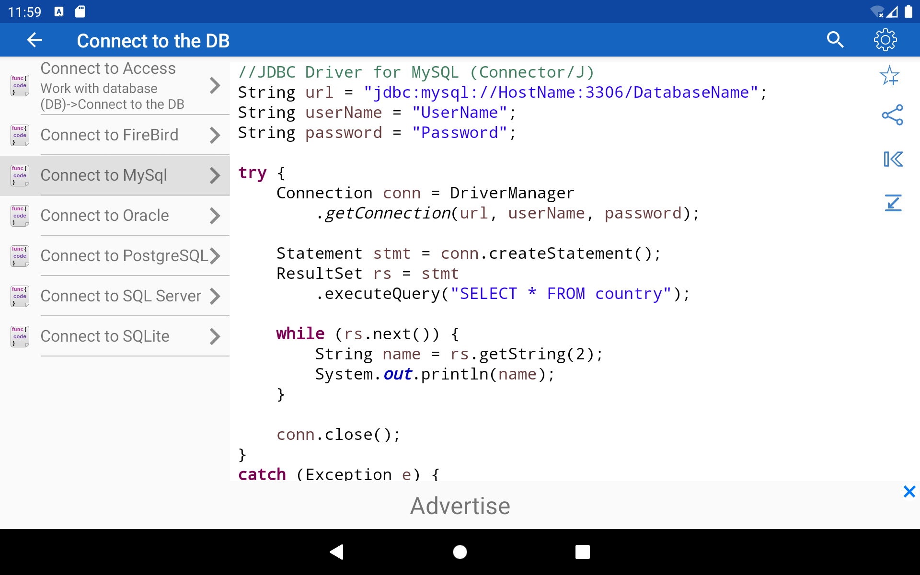This screenshot has width=920, height=575.
Task: Go back using the header arrow
Action: [x=34, y=40]
